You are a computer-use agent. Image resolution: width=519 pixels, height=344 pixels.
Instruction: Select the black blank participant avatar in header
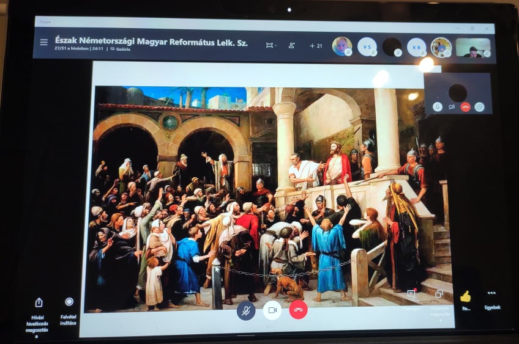(392, 47)
